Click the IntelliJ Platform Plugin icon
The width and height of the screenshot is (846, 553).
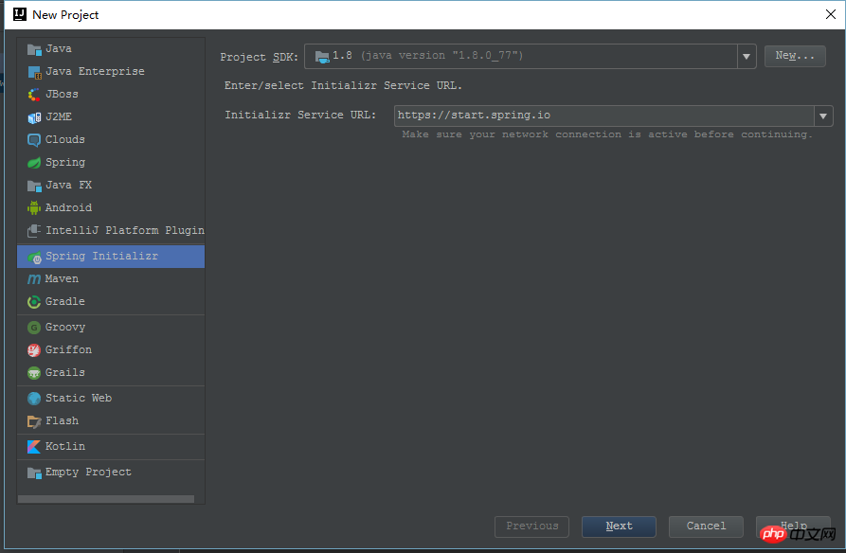pyautogui.click(x=34, y=231)
